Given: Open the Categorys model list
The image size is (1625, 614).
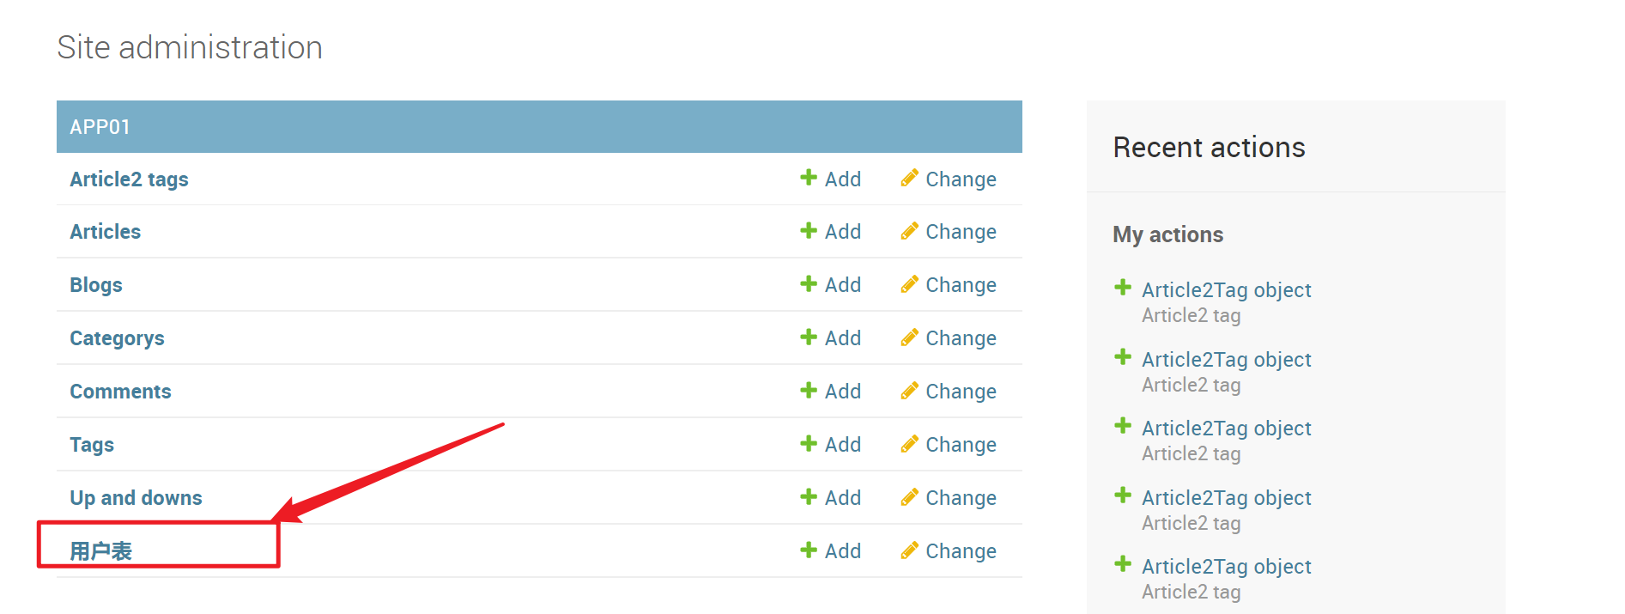Looking at the screenshot, I should (117, 338).
